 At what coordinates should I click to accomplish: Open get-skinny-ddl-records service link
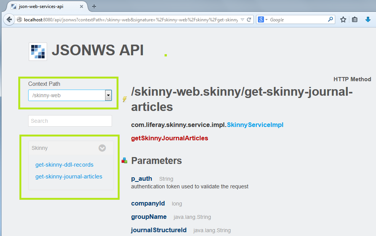pyautogui.click(x=64, y=165)
